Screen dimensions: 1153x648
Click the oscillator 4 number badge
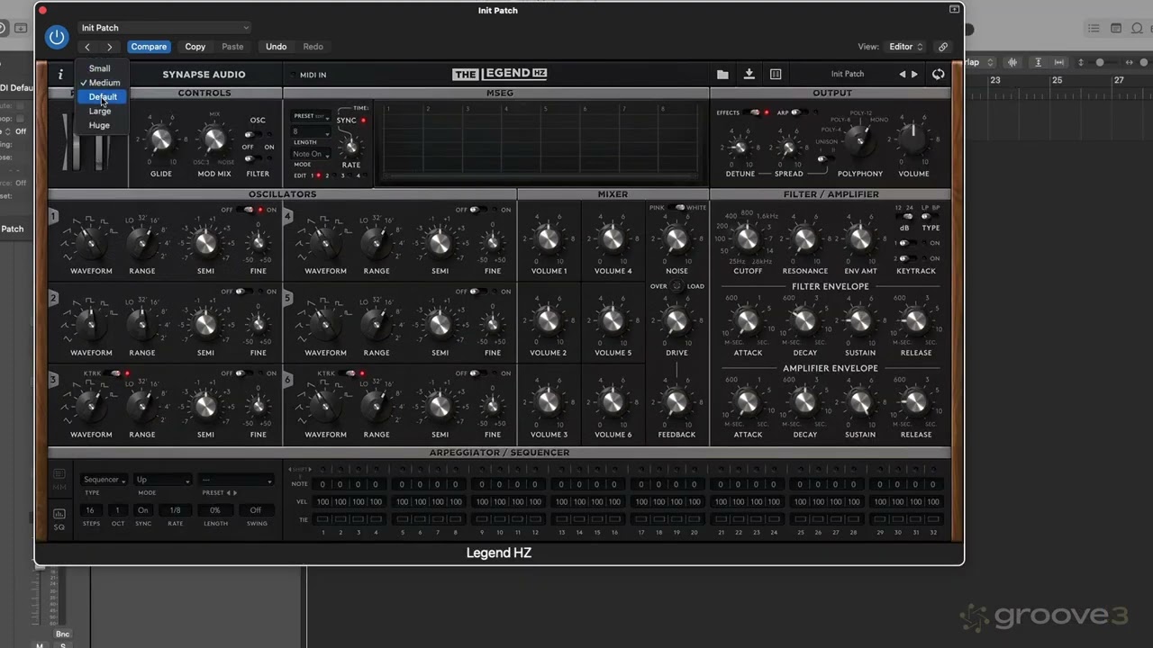pos(287,216)
